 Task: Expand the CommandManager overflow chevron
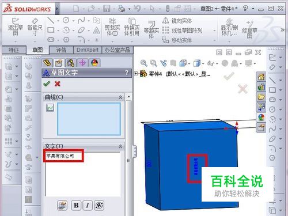click(282, 30)
